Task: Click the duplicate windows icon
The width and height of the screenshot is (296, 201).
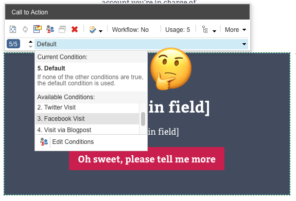Action: point(62,29)
